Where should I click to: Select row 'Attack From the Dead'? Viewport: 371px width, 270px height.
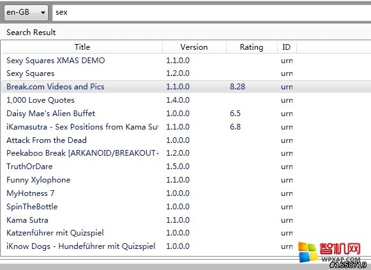186,140
